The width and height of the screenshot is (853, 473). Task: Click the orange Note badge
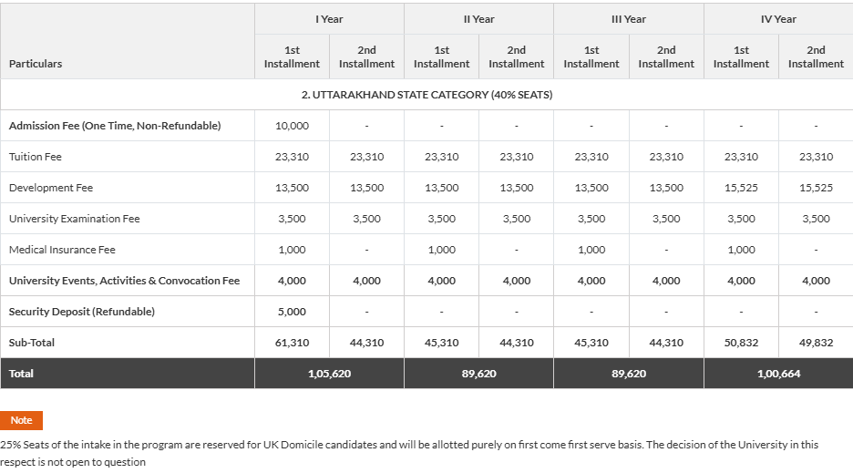(x=21, y=420)
